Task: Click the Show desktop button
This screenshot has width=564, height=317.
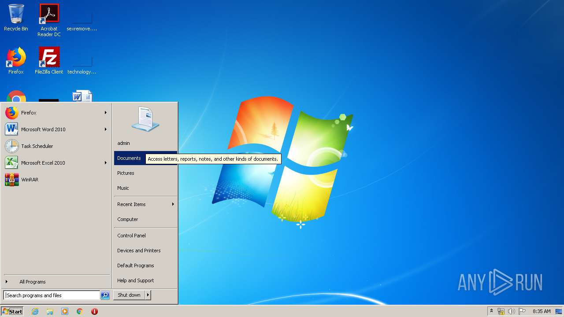Action: (x=559, y=311)
